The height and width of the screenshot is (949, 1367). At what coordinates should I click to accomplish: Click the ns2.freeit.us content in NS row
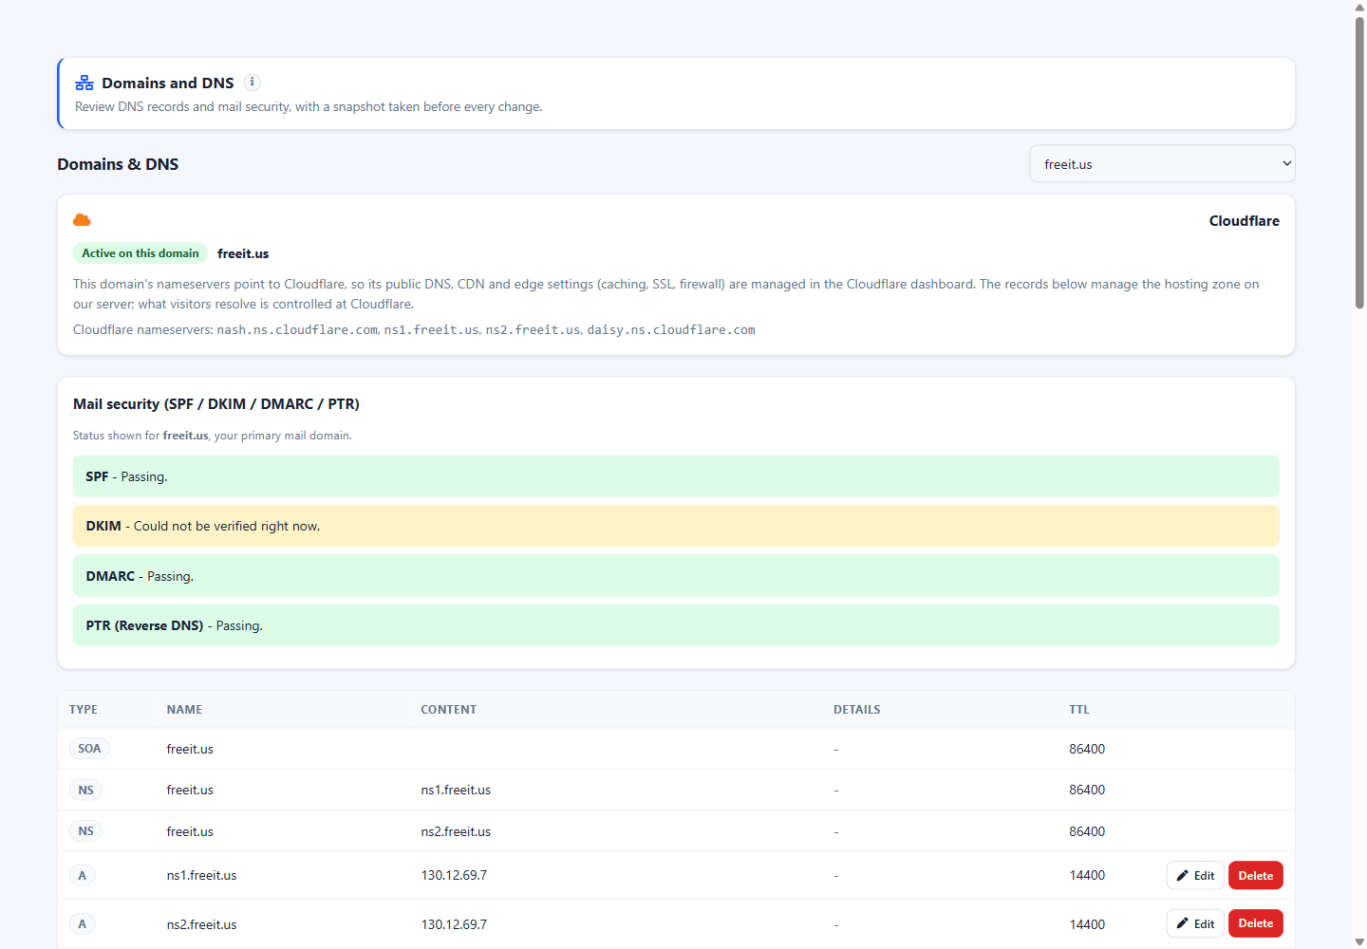click(456, 831)
